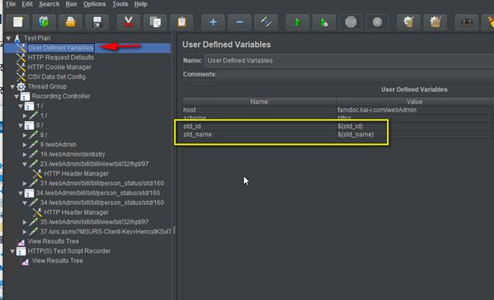494x300 pixels.
Task: Select HTTP Request Defaults in the tree
Action: coord(61,58)
